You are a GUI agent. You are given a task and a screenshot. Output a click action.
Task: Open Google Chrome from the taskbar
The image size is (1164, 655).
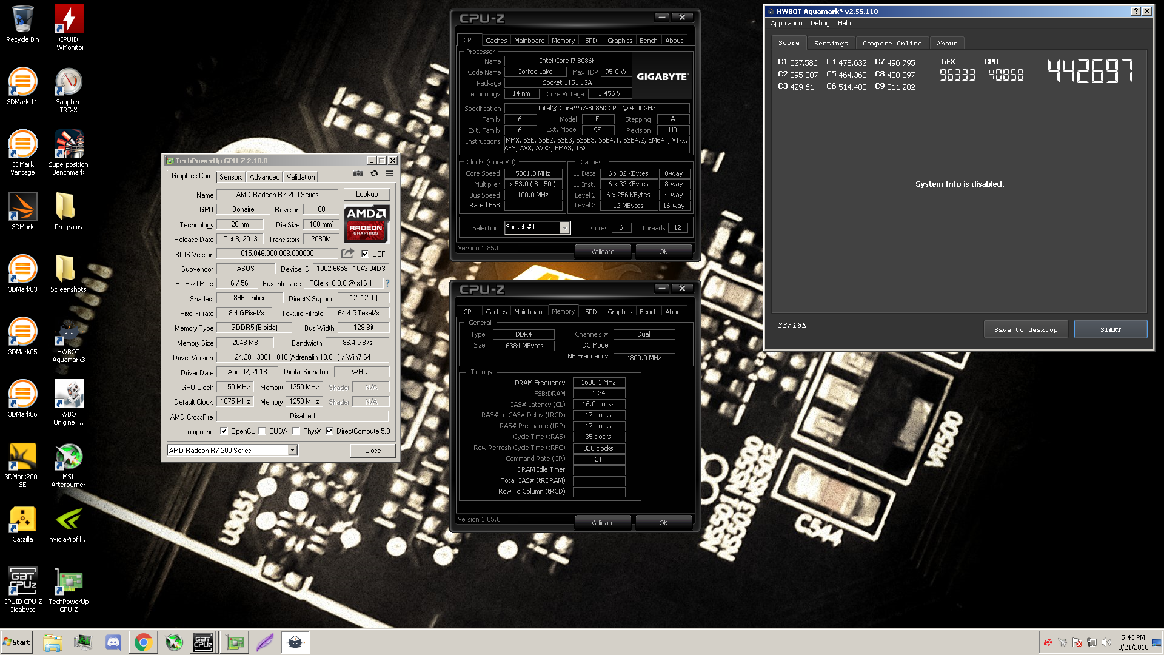click(x=144, y=642)
